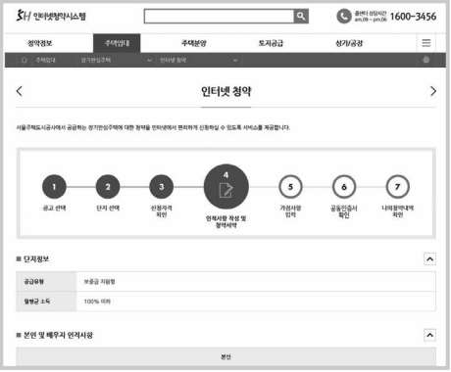
Task: Collapse the 본인 및 배우자 인적사항 section
Action: point(429,335)
